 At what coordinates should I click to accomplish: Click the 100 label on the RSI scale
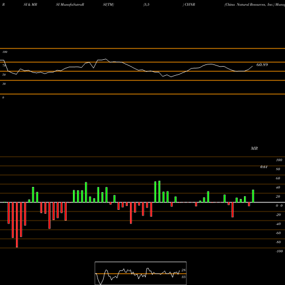tap(5, 52)
